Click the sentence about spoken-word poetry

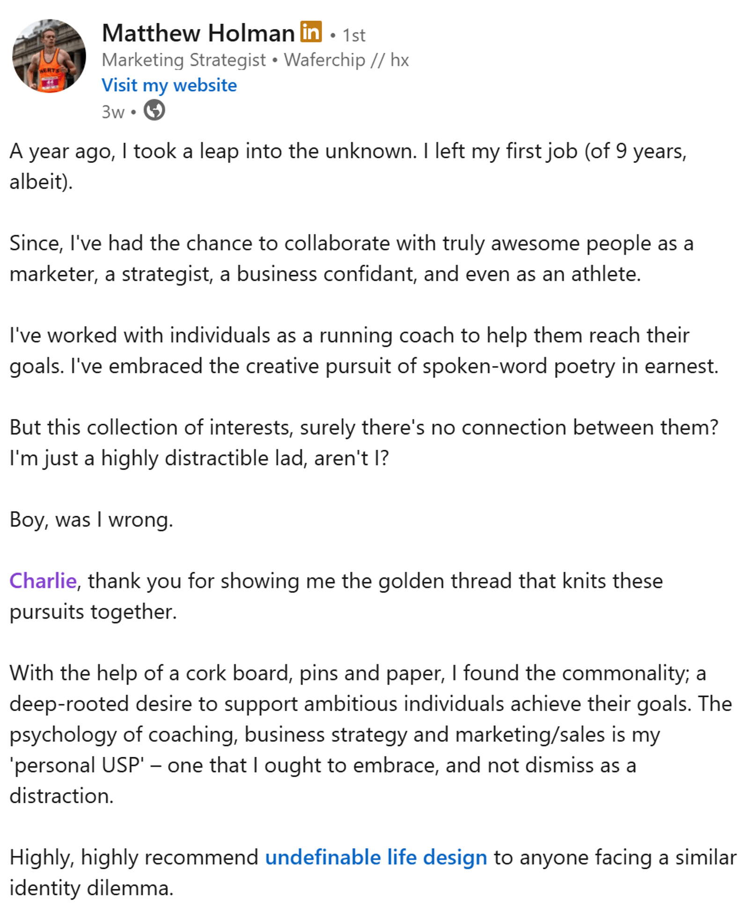coord(394,367)
